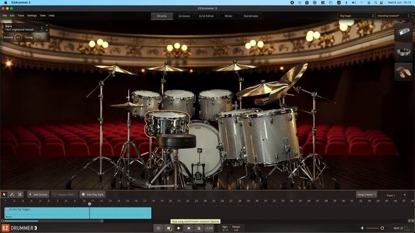Open the Song Creator panel

pos(366,195)
